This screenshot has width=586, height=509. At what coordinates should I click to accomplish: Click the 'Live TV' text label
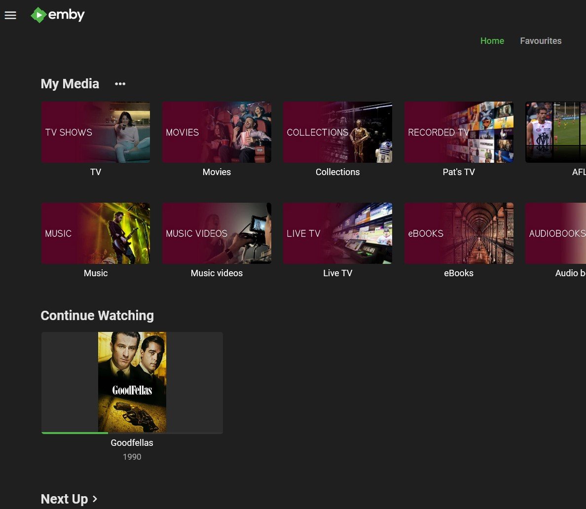[337, 273]
